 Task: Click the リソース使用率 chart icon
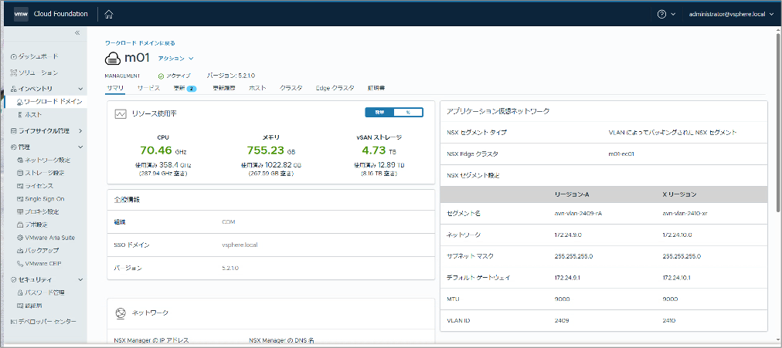pyautogui.click(x=121, y=113)
